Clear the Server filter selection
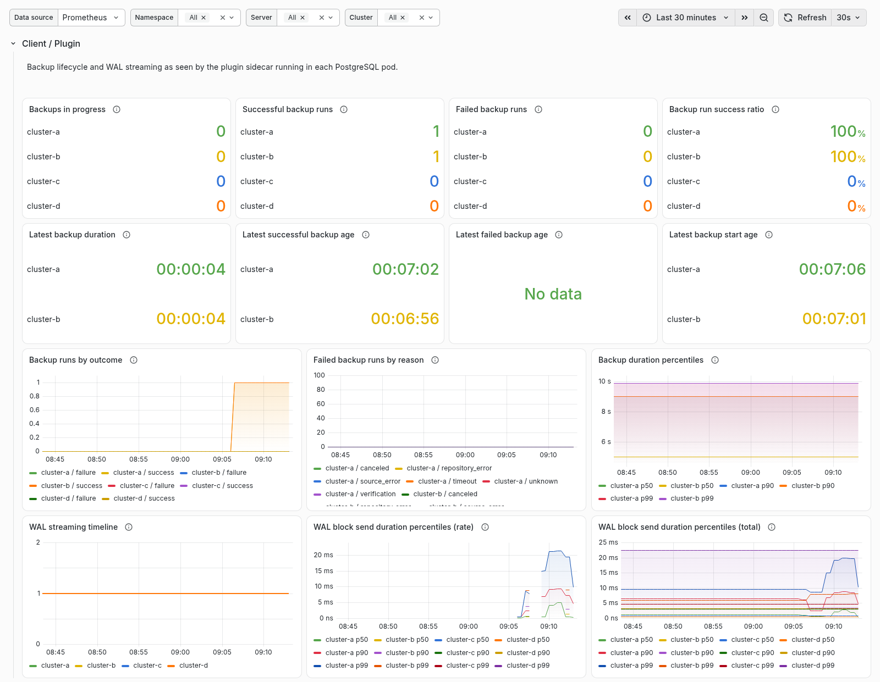The height and width of the screenshot is (682, 880). tap(322, 18)
